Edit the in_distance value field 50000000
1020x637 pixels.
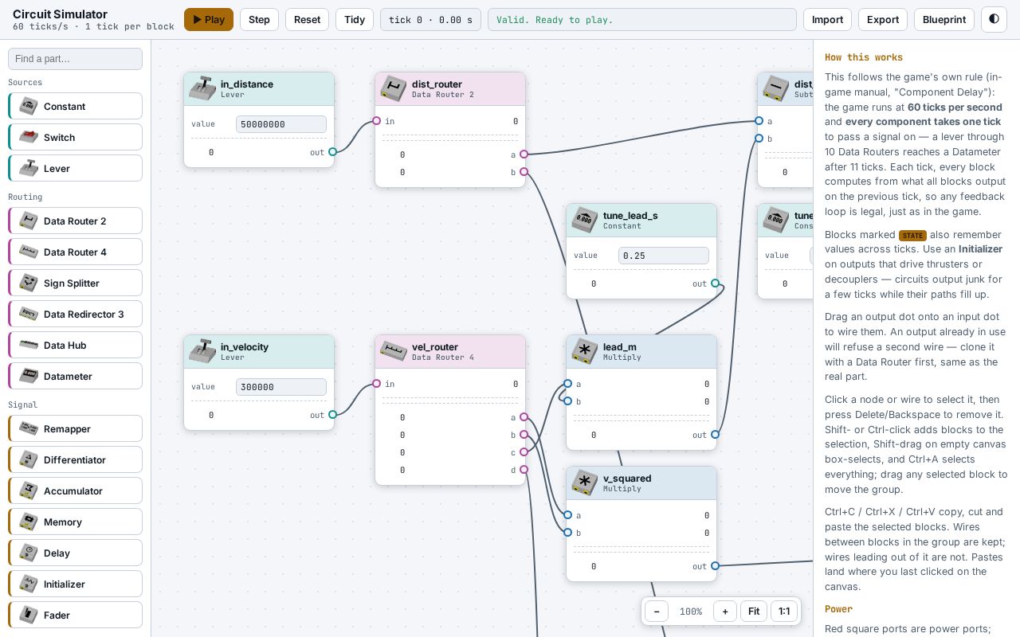tap(281, 124)
